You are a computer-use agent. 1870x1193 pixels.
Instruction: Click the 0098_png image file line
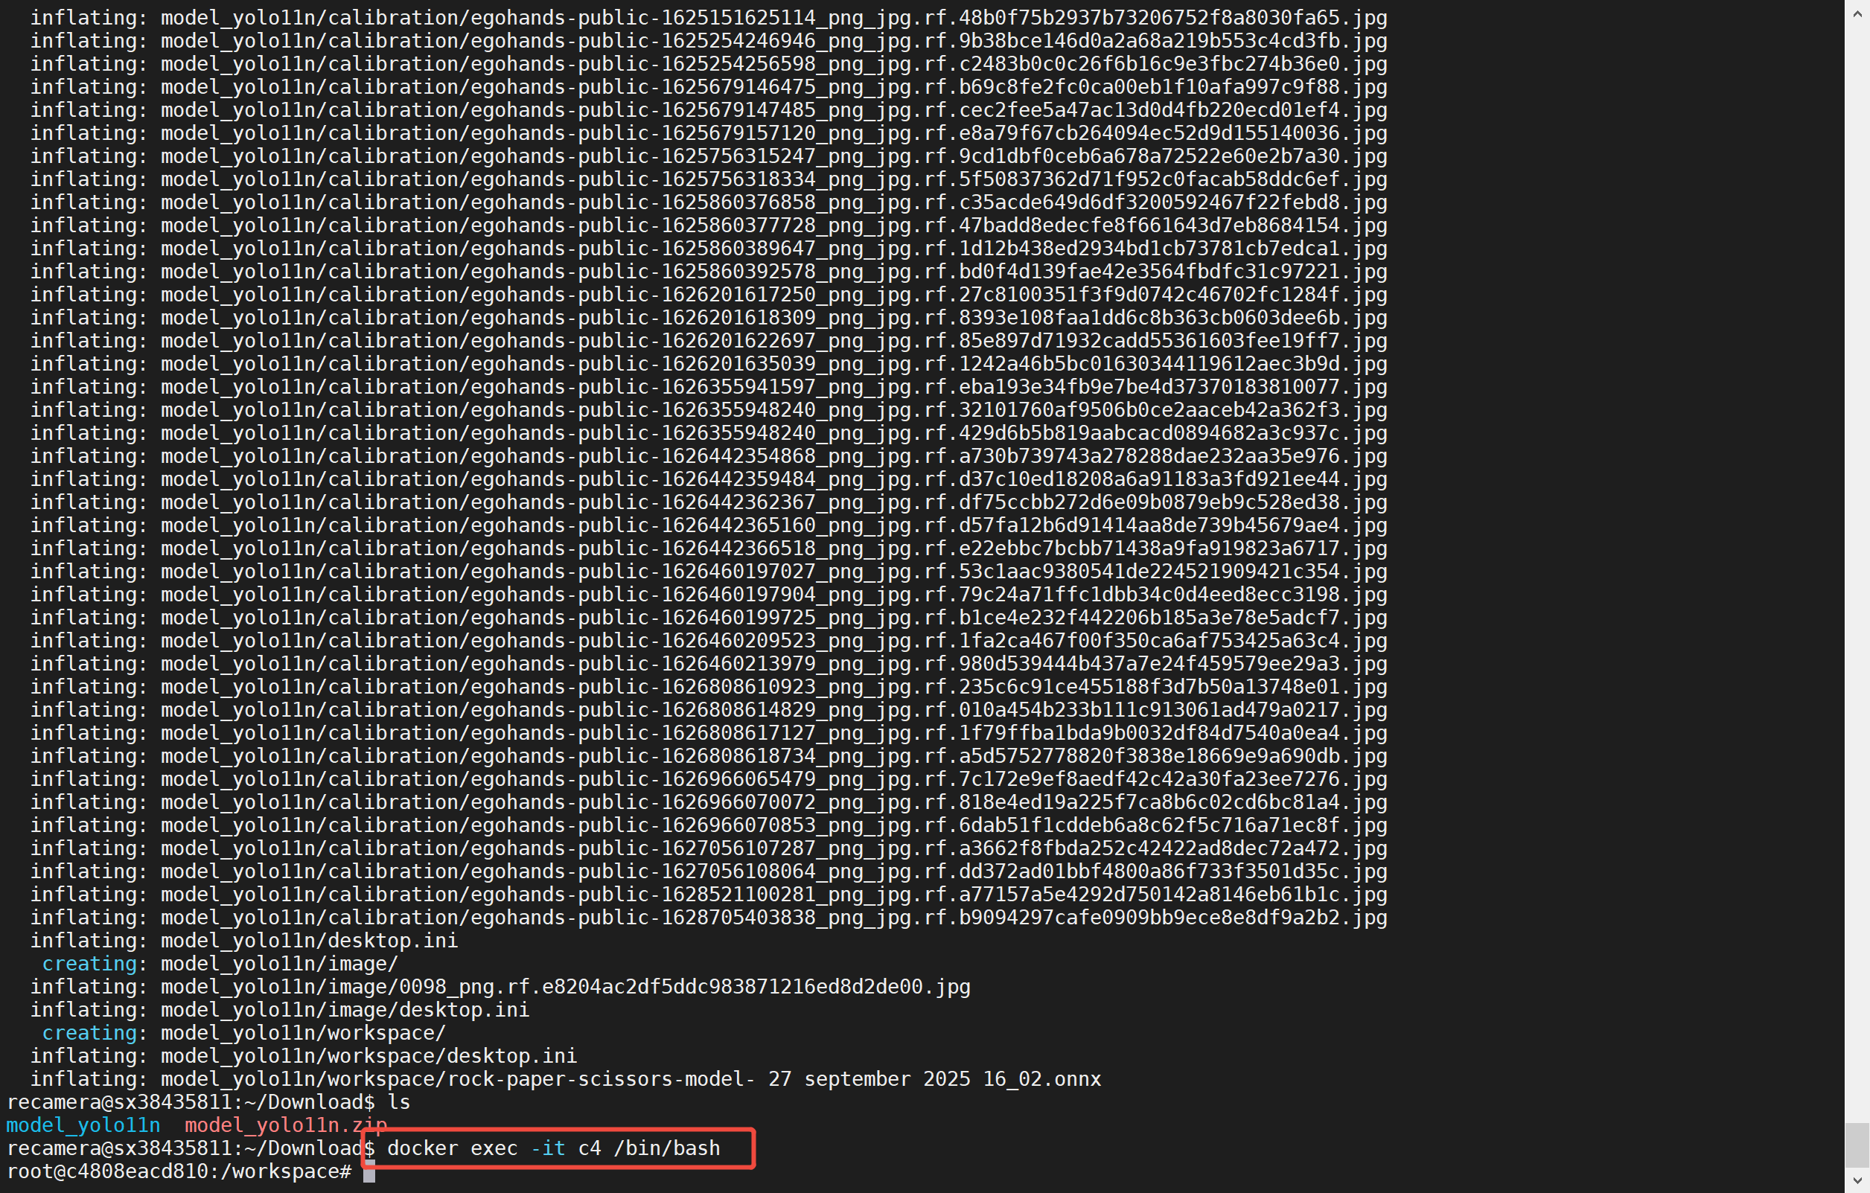click(x=564, y=987)
